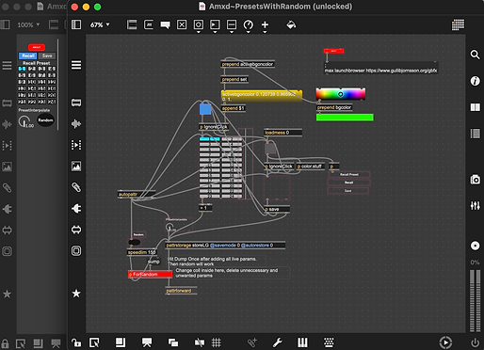Screen dimensions: 484x350
Task: Expand the slider toolbar dropdown arrow
Action: (x=232, y=32)
